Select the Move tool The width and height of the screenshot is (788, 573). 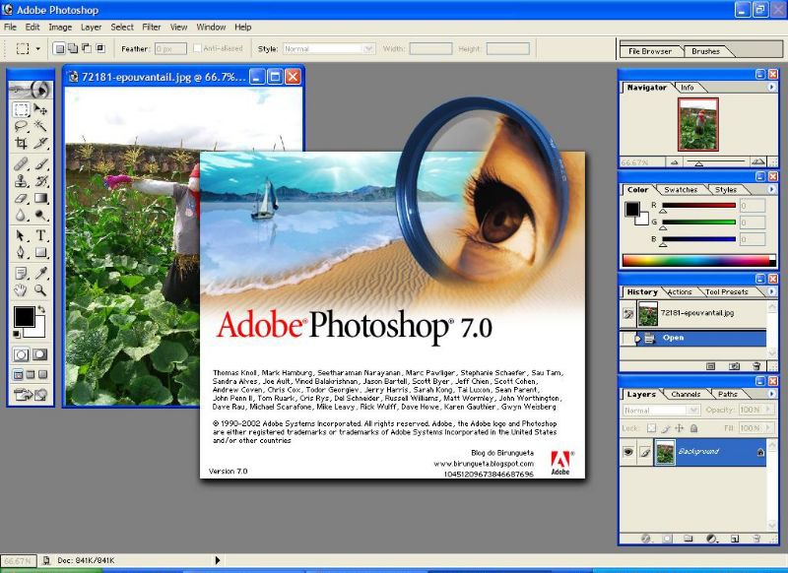[40, 109]
